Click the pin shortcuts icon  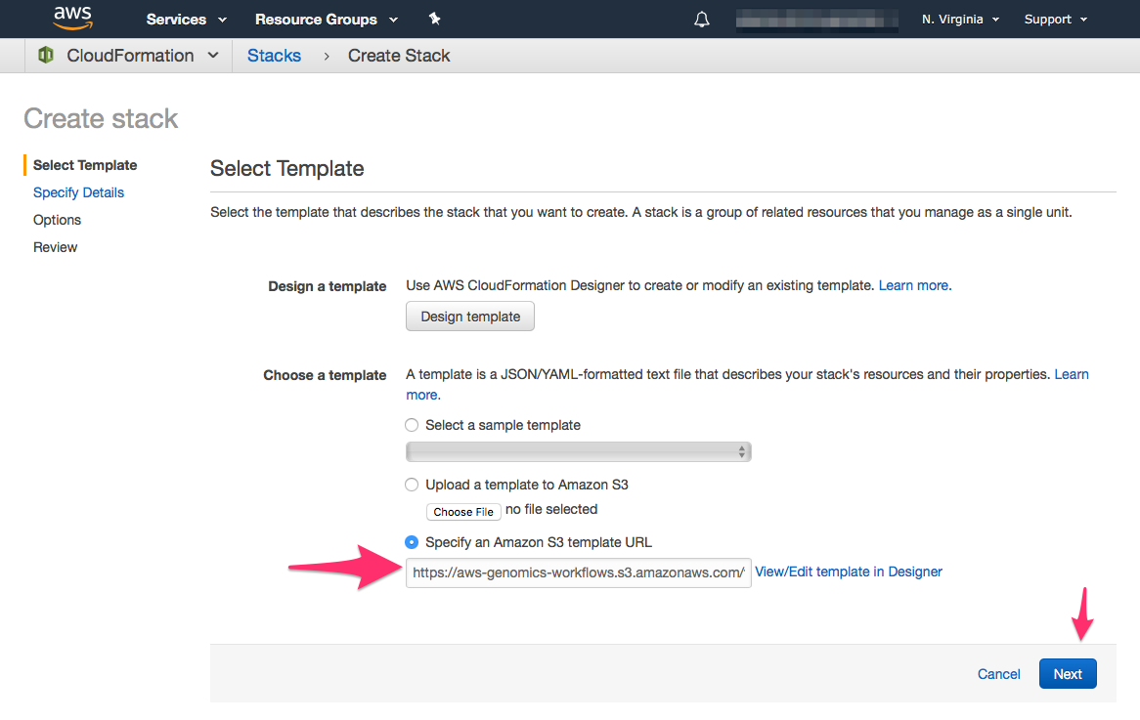[435, 19]
